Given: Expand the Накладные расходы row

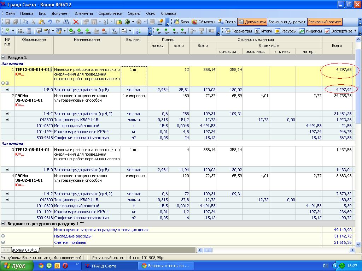Looking at the screenshot, I should (x=3, y=236).
